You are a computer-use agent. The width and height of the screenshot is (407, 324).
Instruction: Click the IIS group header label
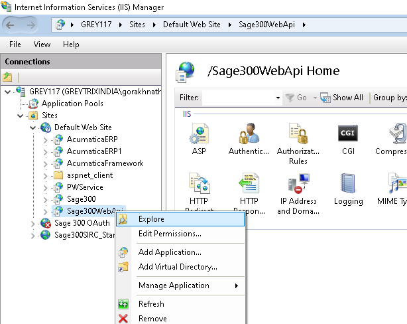187,114
